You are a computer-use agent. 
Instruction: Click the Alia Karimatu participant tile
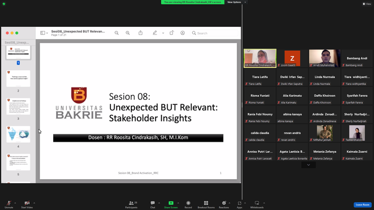pyautogui.click(x=292, y=96)
